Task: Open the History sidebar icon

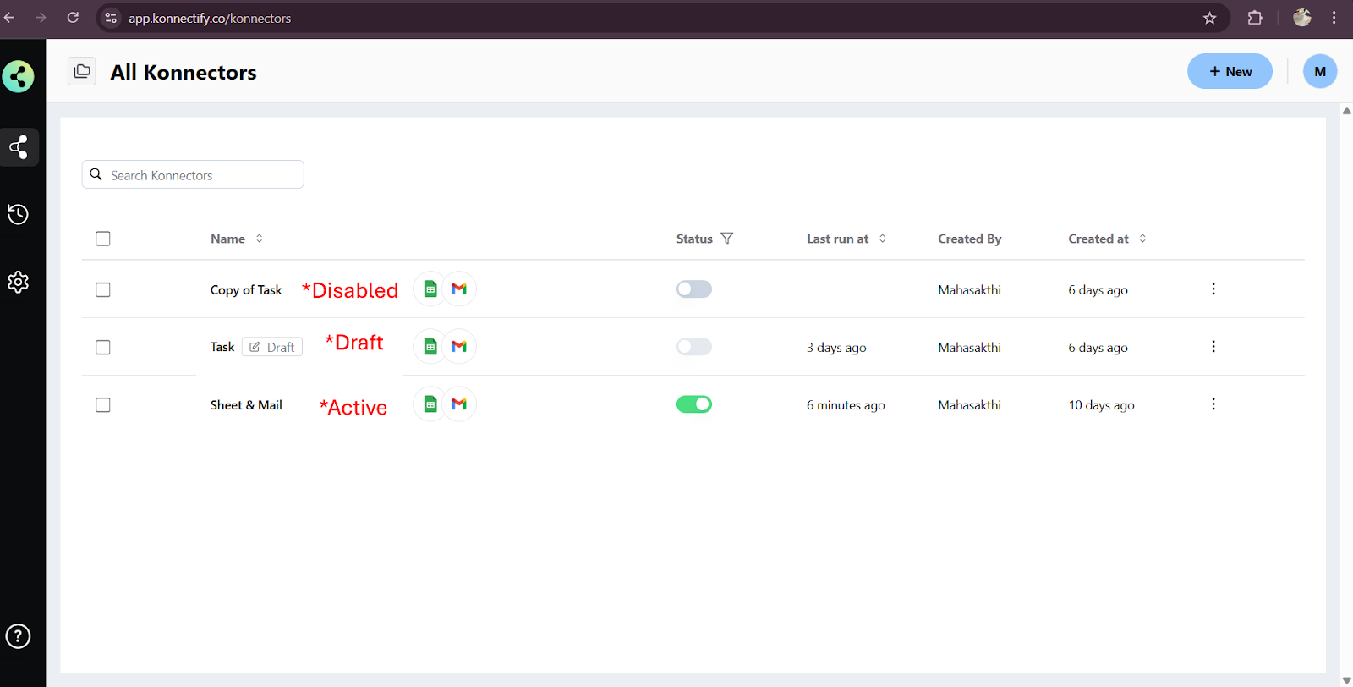Action: tap(18, 214)
